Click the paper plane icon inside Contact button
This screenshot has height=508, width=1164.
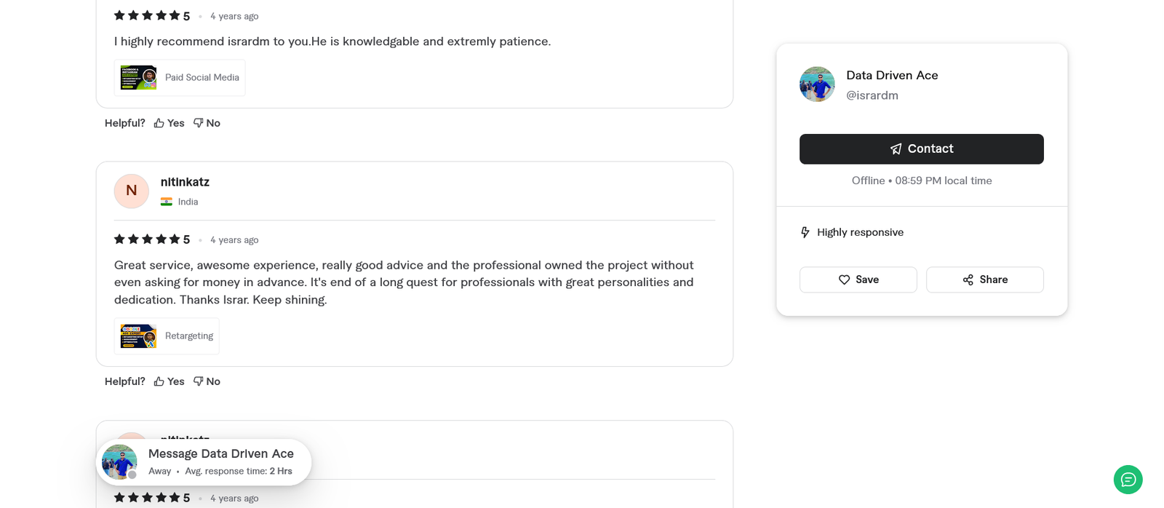[x=894, y=148]
